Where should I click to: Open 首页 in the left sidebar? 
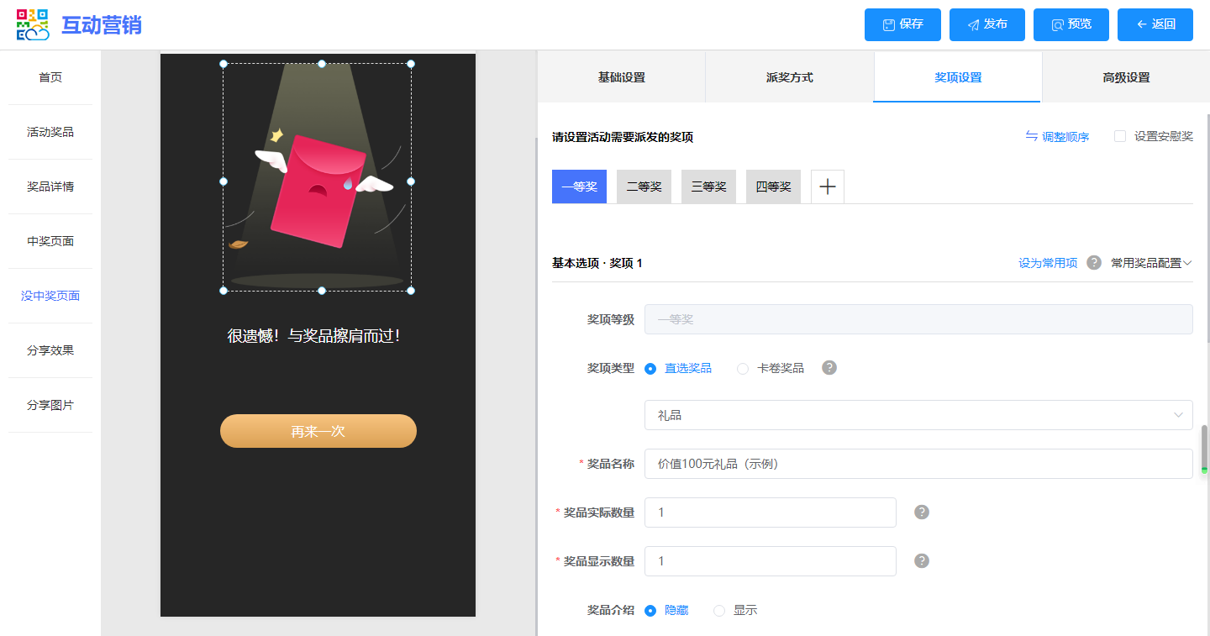pos(50,77)
